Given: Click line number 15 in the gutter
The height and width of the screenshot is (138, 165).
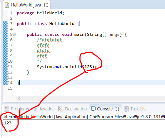Looking at the screenshot, I should coord(10,88).
